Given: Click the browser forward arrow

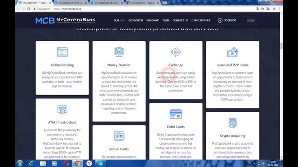Looking at the screenshot, I should tap(23, 9).
